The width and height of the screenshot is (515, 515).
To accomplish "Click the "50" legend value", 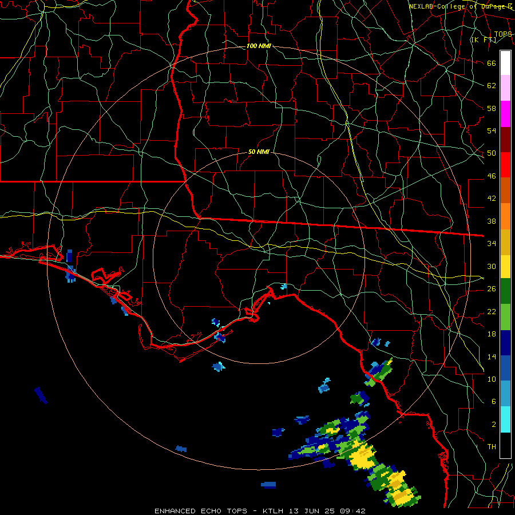I will (492, 153).
